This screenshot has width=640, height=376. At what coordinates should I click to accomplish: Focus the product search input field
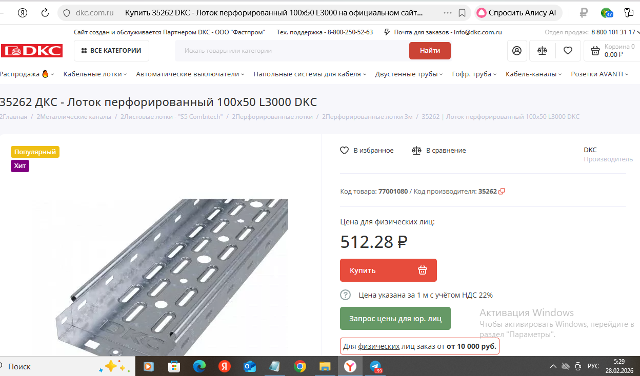click(x=292, y=51)
